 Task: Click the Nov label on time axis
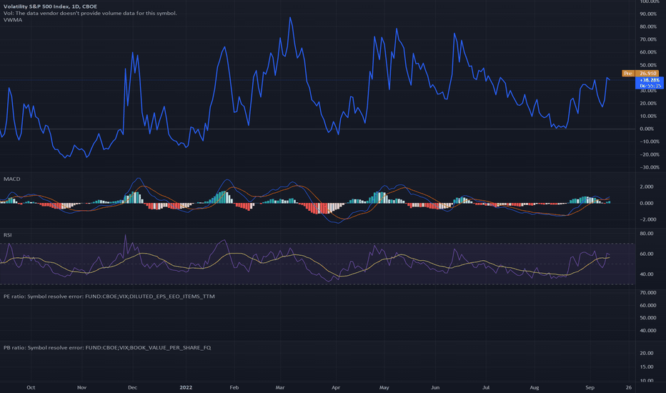[x=81, y=387]
